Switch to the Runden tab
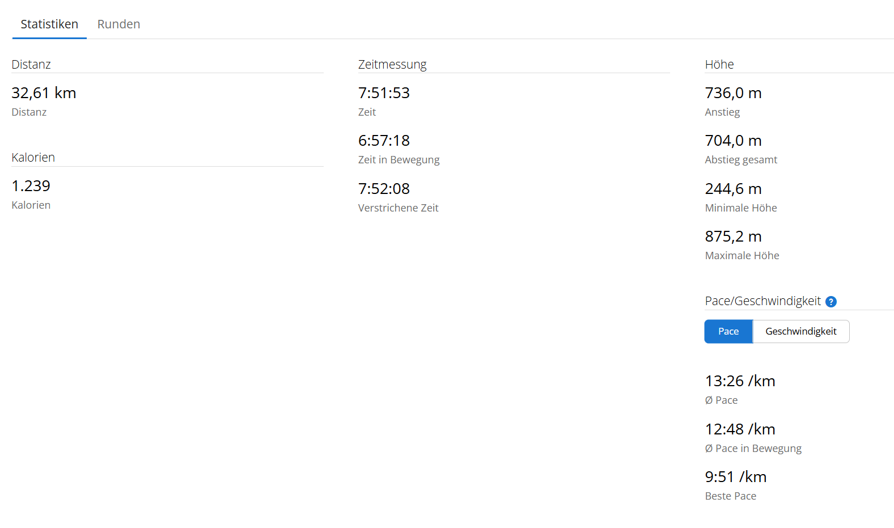Image resolution: width=894 pixels, height=528 pixels. [118, 24]
